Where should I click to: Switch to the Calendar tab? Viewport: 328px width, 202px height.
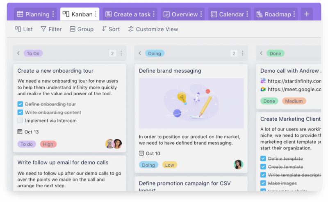tap(228, 14)
